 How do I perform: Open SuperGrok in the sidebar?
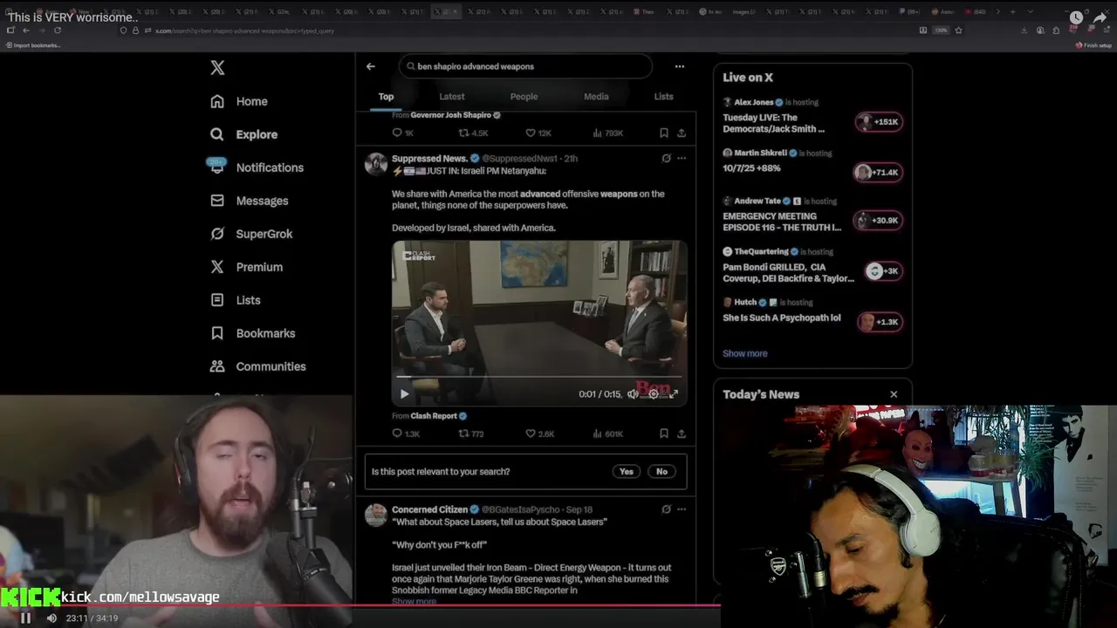coord(251,234)
